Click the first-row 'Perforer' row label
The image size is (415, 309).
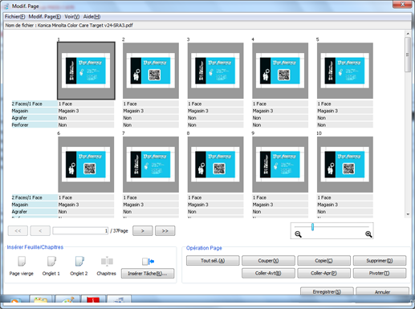click(35, 125)
